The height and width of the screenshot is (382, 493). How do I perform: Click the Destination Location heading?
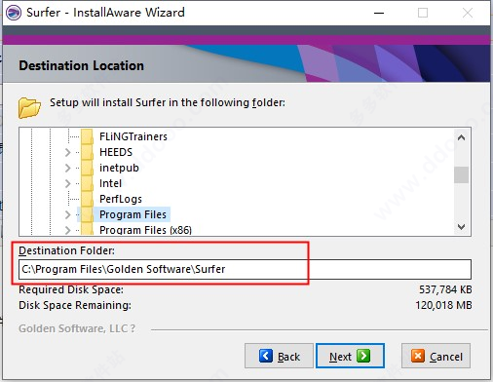click(x=82, y=65)
